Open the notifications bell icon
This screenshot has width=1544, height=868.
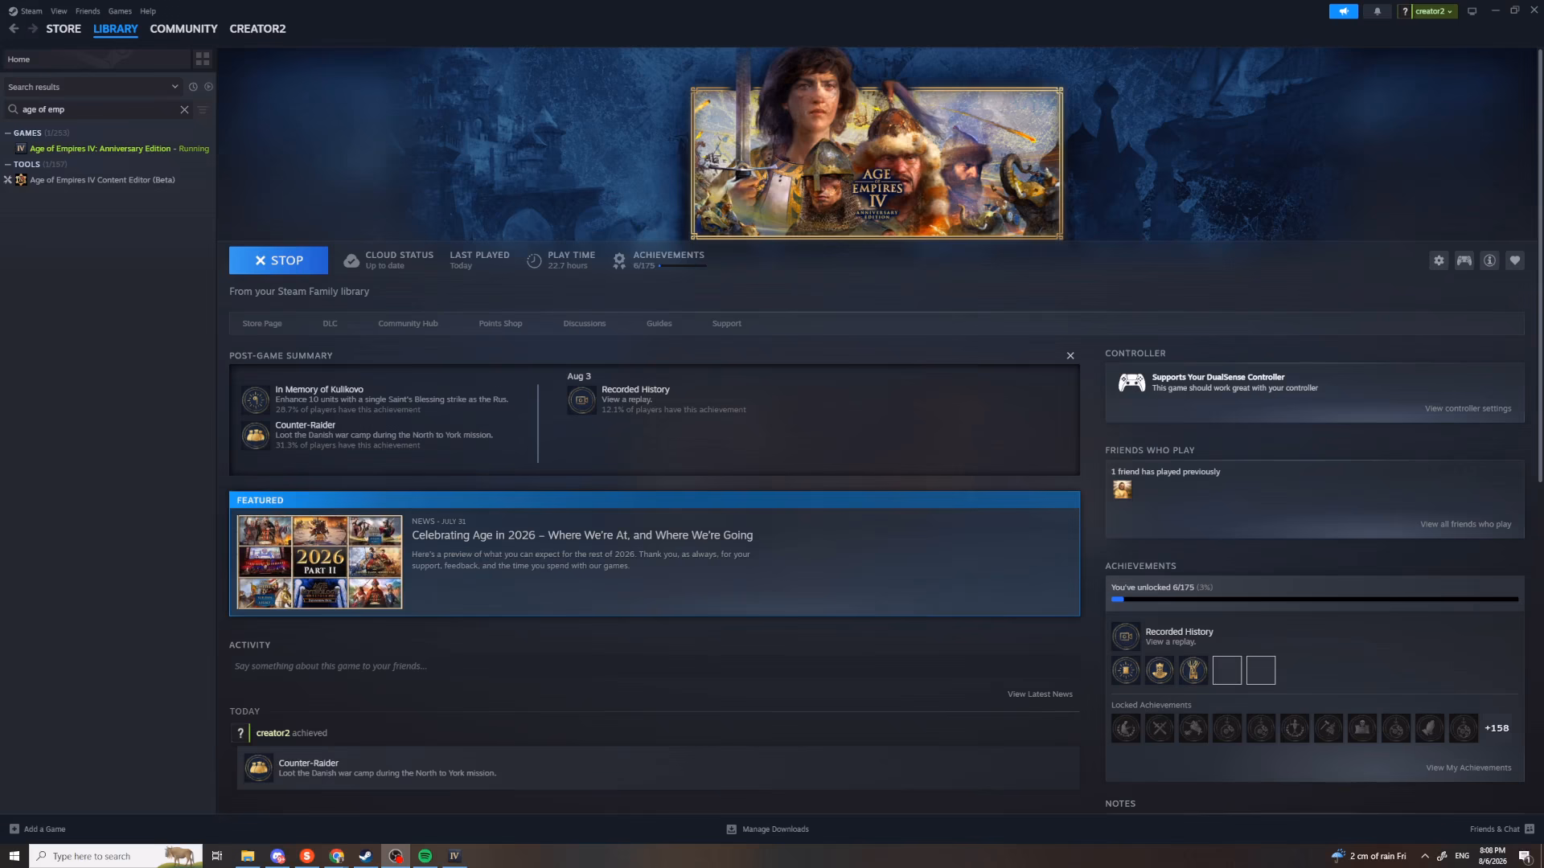pos(1378,11)
